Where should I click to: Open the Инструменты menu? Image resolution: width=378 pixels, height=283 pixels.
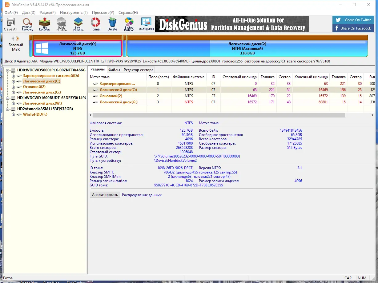pyautogui.click(x=74, y=13)
